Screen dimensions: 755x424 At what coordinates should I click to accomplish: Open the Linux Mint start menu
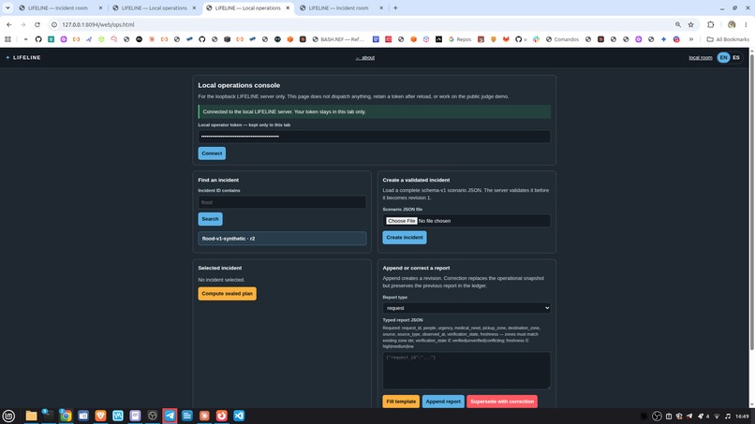tap(8, 416)
